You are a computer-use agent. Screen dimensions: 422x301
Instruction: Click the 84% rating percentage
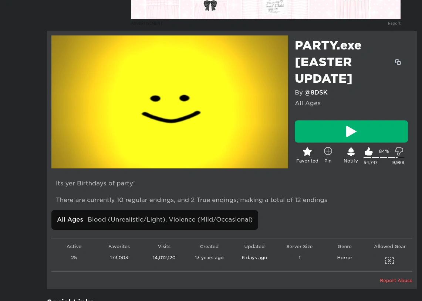pos(384,151)
